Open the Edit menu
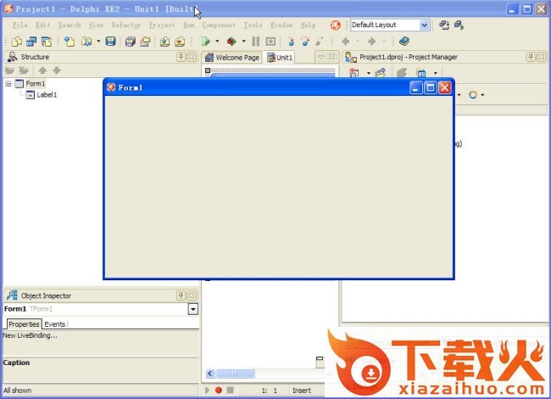Screen dimensions: 551x399 [42, 25]
